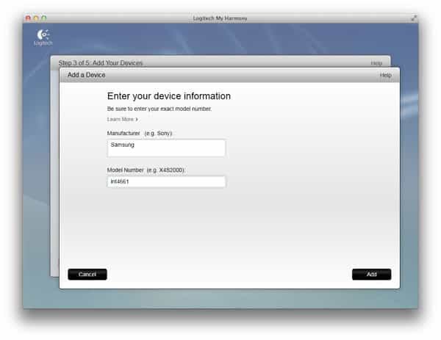This screenshot has height=340, width=441.
Task: Focus the Manufacturer field containing Samsung
Action: [166, 148]
